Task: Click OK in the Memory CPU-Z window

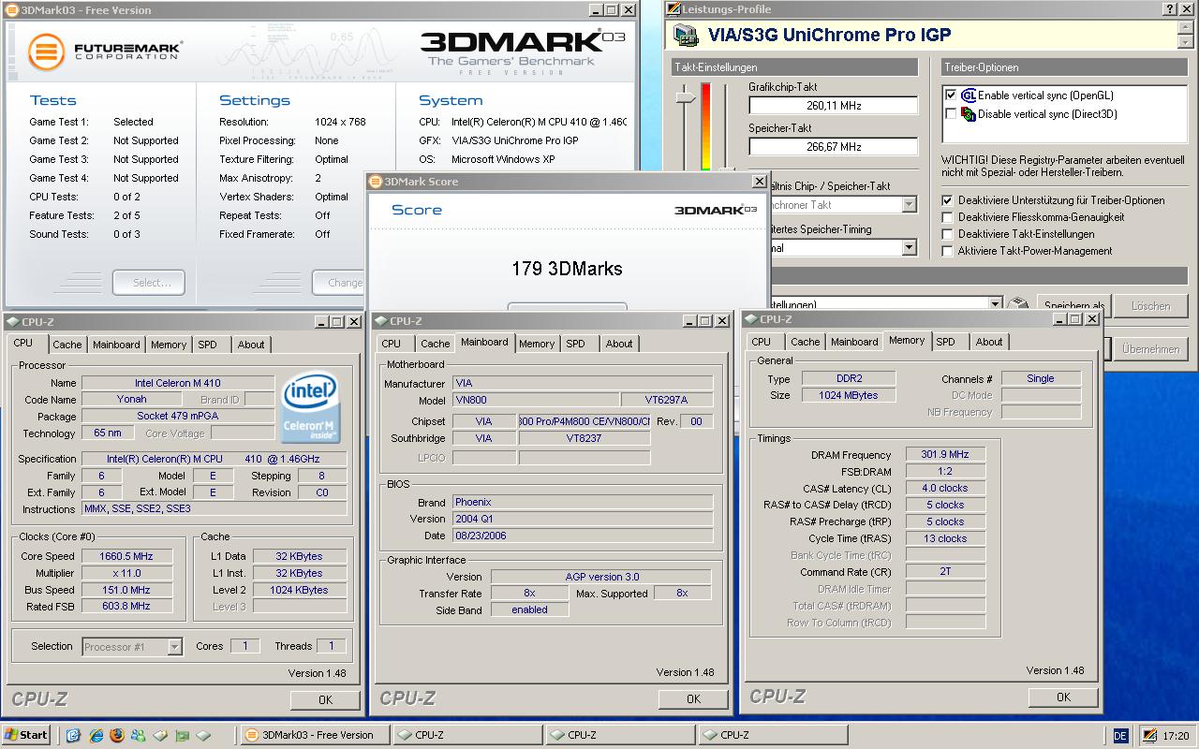Action: click(1063, 697)
